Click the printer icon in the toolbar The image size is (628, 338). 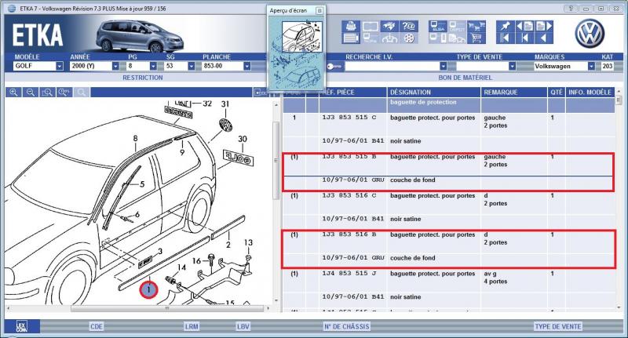(351, 27)
